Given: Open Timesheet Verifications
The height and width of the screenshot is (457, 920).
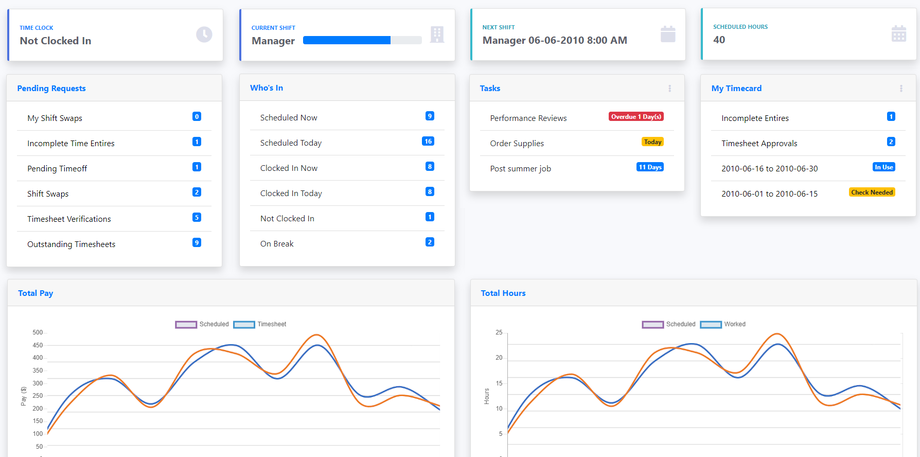Looking at the screenshot, I should (x=114, y=219).
